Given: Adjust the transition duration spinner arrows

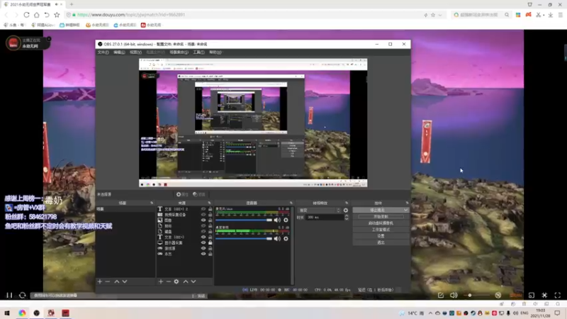Looking at the screenshot, I should (x=347, y=217).
